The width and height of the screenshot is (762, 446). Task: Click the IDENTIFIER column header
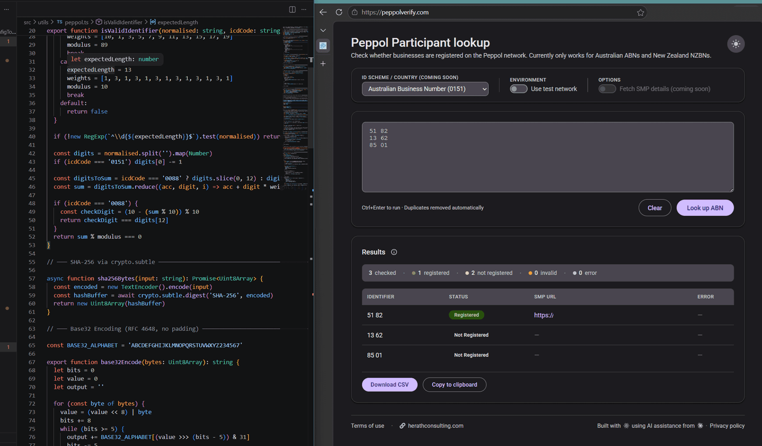[381, 297]
